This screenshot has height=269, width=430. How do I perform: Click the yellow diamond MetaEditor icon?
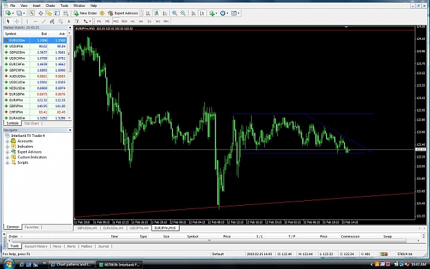pyautogui.click(x=102, y=13)
